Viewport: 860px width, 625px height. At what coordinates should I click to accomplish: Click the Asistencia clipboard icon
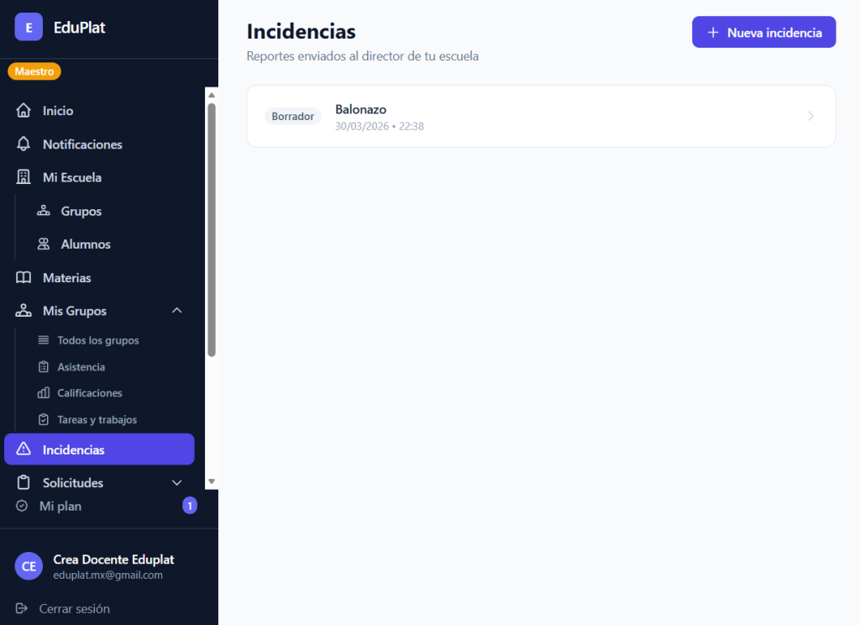44,367
